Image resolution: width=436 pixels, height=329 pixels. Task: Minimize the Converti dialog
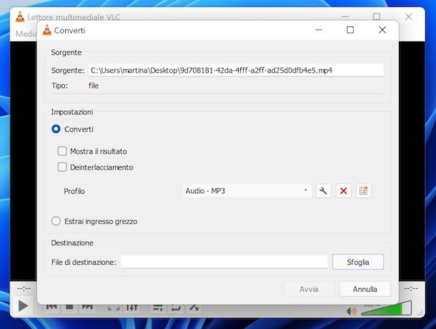coord(319,30)
